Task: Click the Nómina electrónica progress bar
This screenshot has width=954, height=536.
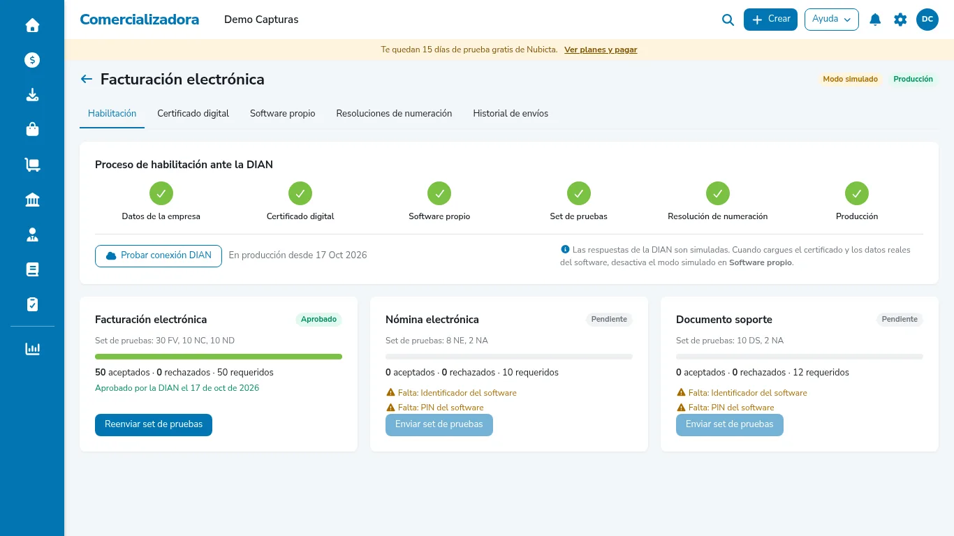Action: (x=509, y=357)
